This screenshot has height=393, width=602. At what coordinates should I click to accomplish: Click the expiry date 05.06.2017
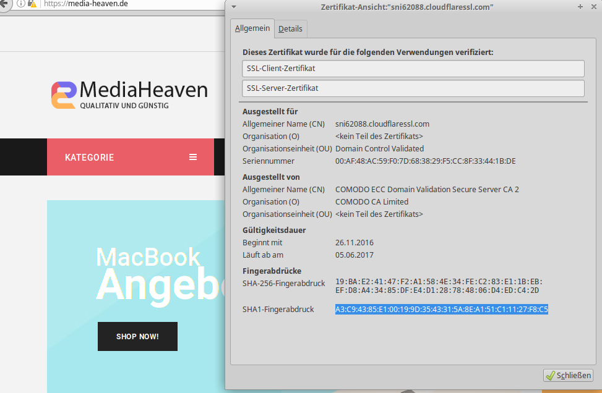coord(355,255)
